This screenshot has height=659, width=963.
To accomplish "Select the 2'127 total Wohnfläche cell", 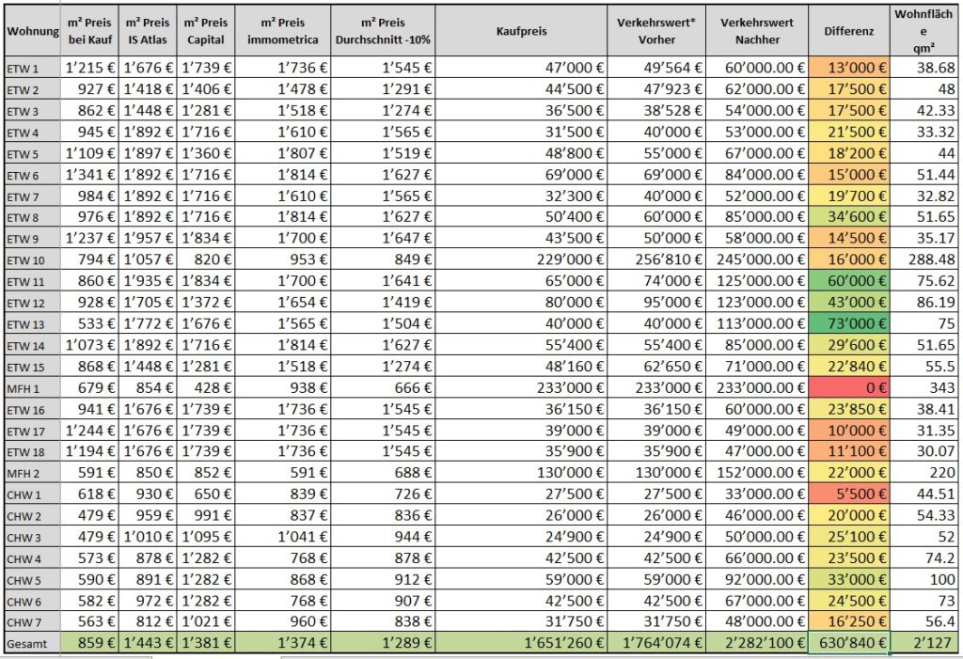I will click(924, 643).
